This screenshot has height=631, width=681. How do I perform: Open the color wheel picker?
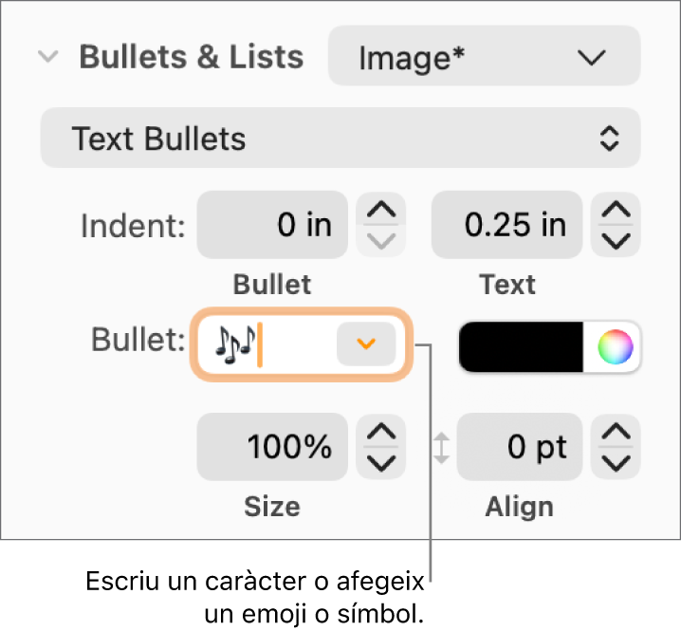coord(615,348)
